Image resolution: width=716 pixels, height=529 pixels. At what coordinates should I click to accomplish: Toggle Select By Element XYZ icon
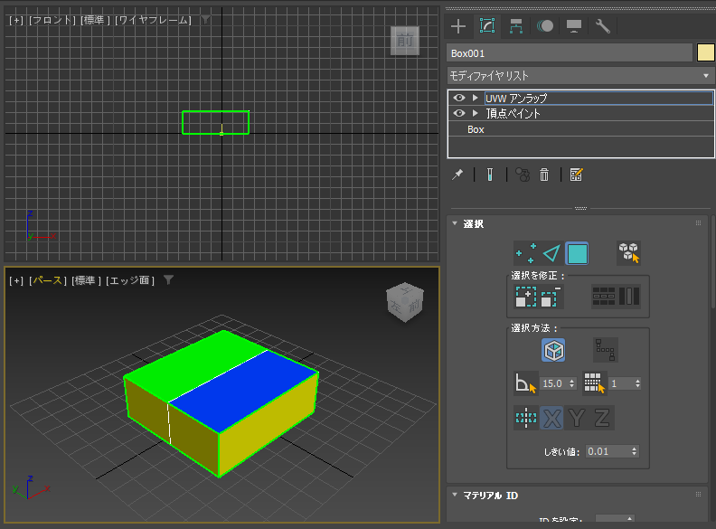tap(629, 253)
